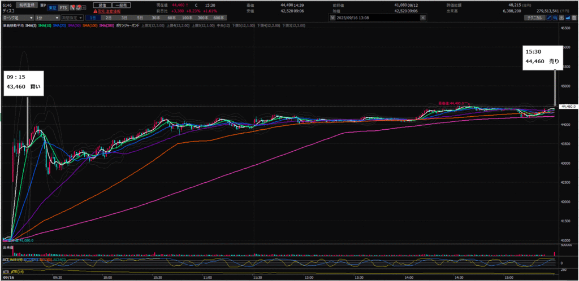Image resolution: width=579 pixels, height=281 pixels.
Task: Click the SMA(5) legend label
Action: [31, 26]
